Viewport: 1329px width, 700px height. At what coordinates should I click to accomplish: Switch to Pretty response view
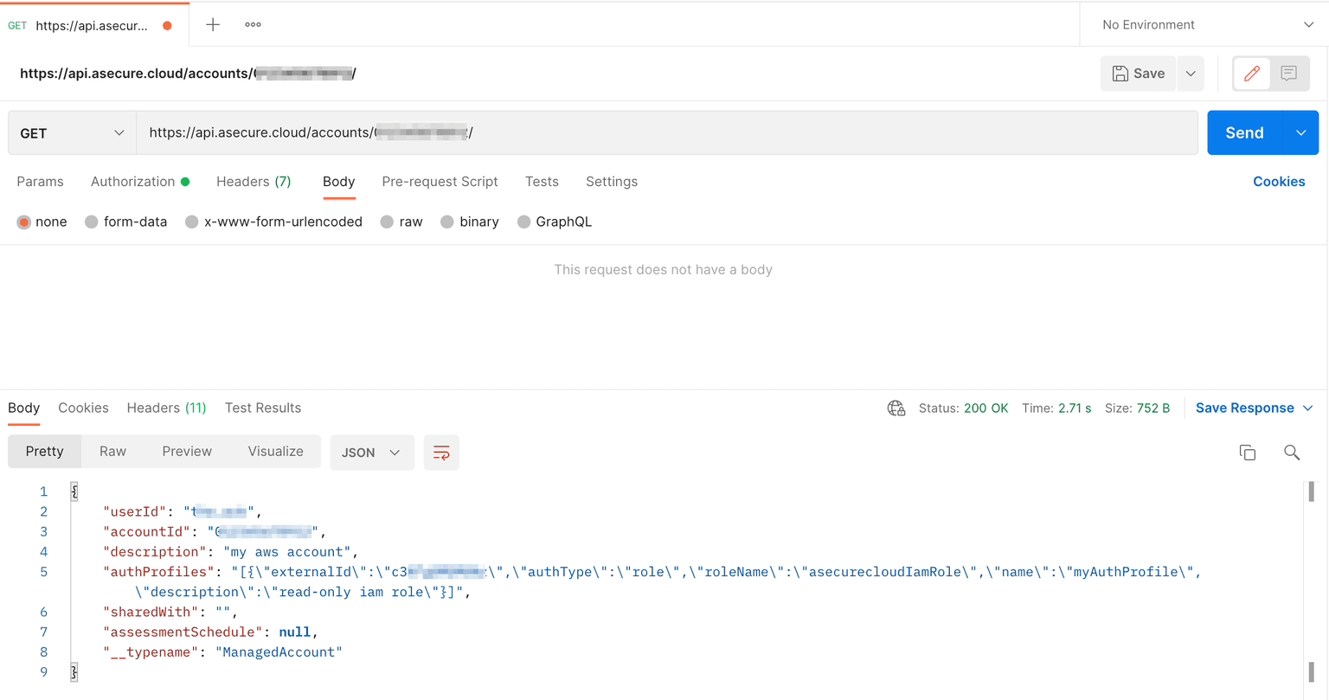point(44,452)
